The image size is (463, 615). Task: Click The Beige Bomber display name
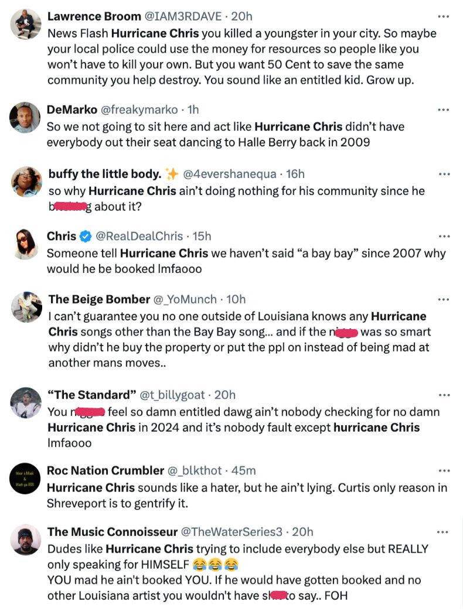coord(99,299)
